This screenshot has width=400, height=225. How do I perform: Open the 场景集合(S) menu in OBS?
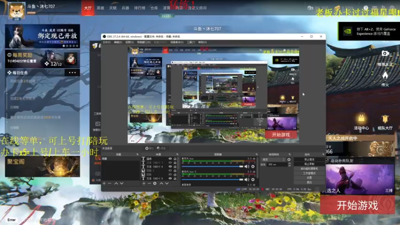[x=177, y=42]
